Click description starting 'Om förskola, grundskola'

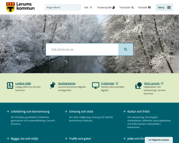click(33, 120)
